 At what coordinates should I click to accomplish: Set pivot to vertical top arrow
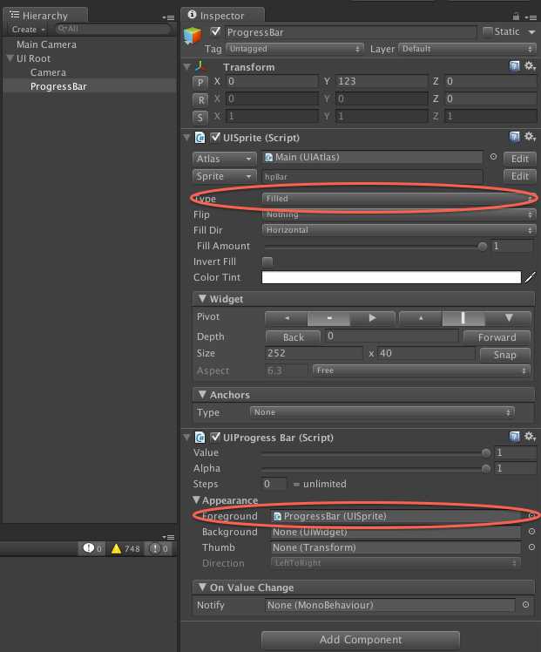(x=421, y=318)
